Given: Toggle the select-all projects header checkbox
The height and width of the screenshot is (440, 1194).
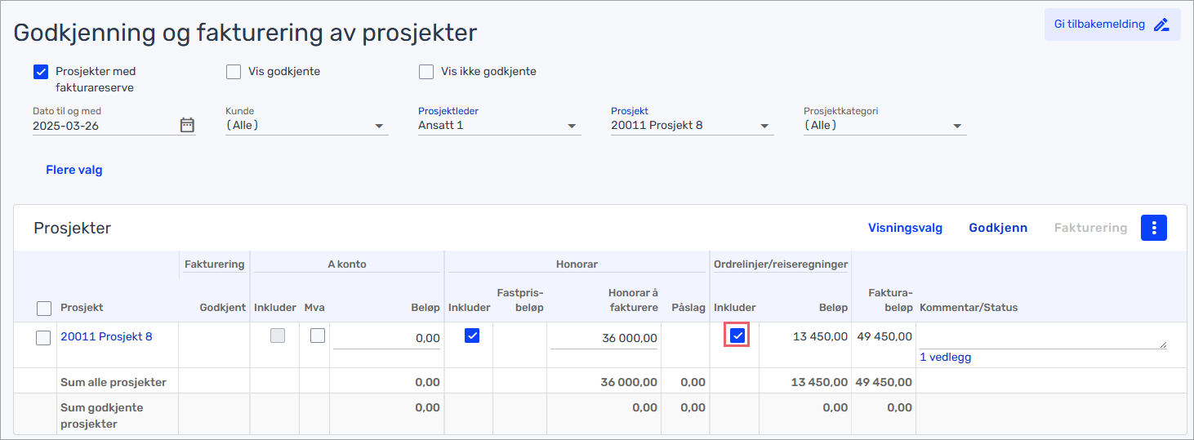Looking at the screenshot, I should (44, 308).
